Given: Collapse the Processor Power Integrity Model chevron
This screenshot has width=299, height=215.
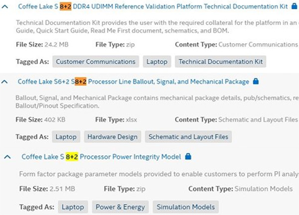Looking at the screenshot, I should pyautogui.click(x=7, y=157).
